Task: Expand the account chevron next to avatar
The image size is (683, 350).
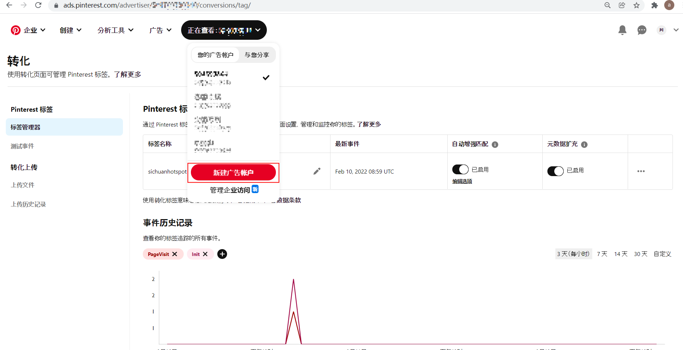Action: coord(676,30)
